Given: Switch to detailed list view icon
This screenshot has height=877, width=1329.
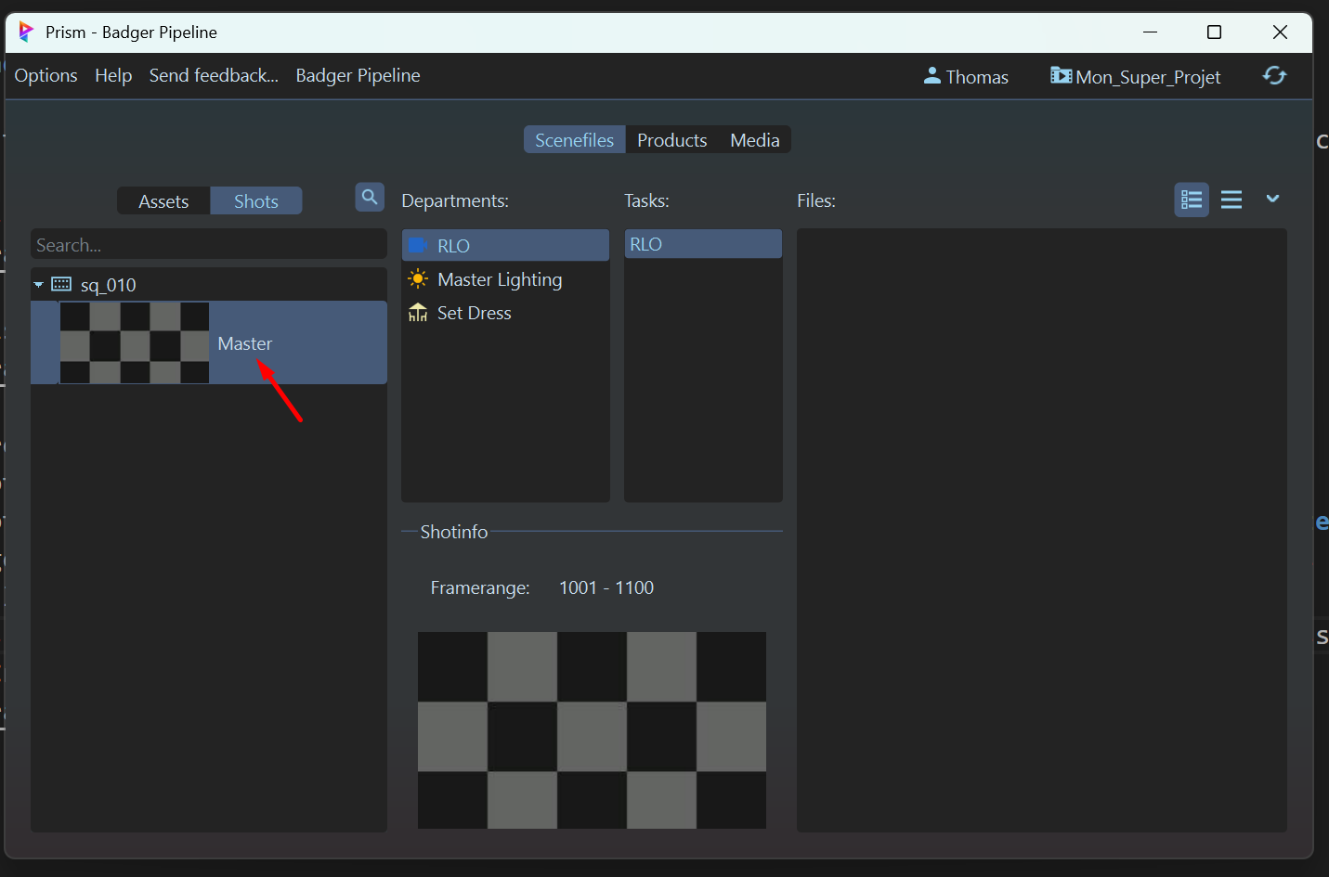Looking at the screenshot, I should pos(1192,200).
